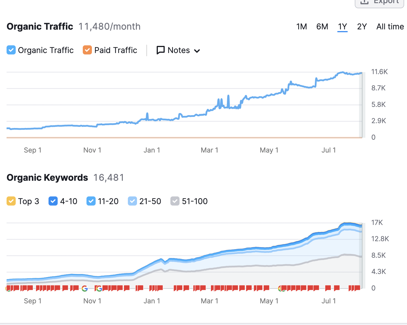Switch chart to 2Y range

click(362, 27)
